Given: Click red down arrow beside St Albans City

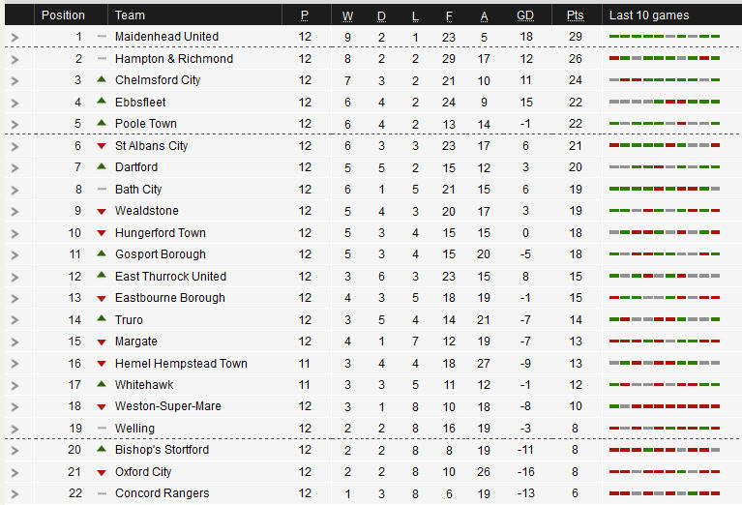Looking at the screenshot, I should [x=102, y=146].
